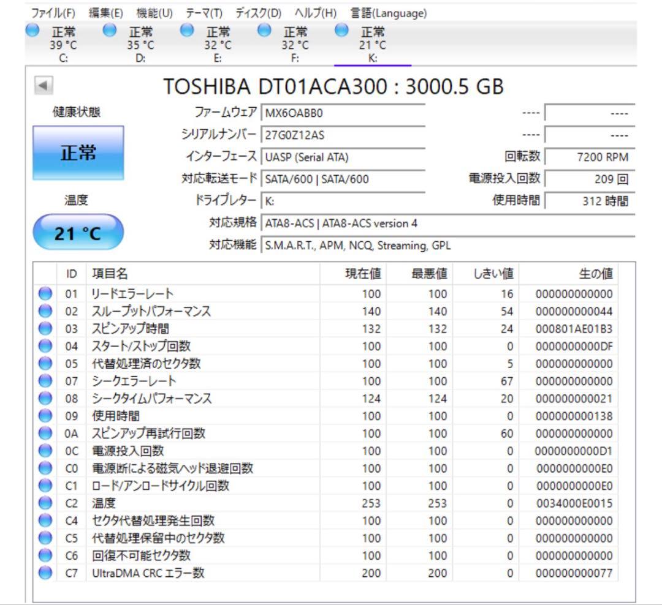The image size is (662, 605).
Task: Click the 21 °C temperature display
Action: pos(78,231)
